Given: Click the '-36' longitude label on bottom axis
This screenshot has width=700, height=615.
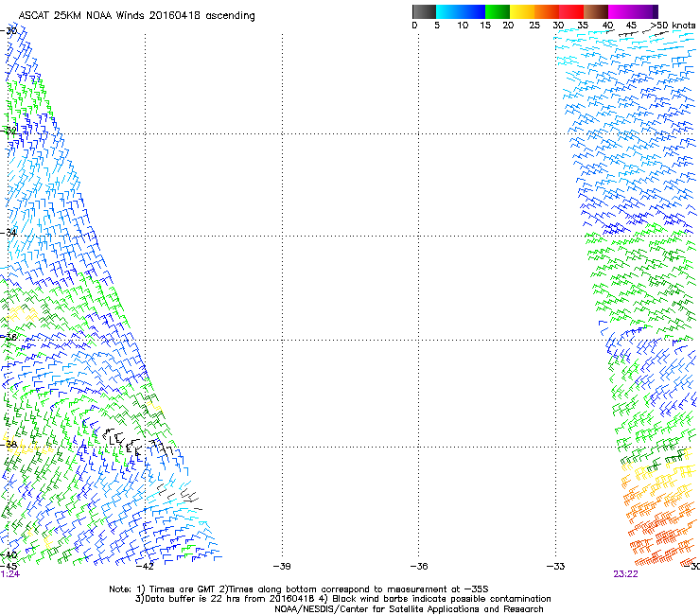Looking at the screenshot, I should pos(419,567).
